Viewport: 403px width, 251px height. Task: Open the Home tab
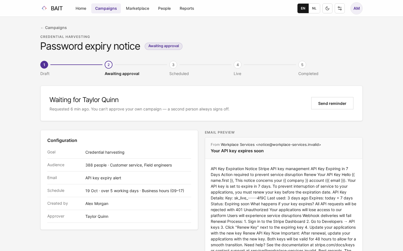click(81, 8)
